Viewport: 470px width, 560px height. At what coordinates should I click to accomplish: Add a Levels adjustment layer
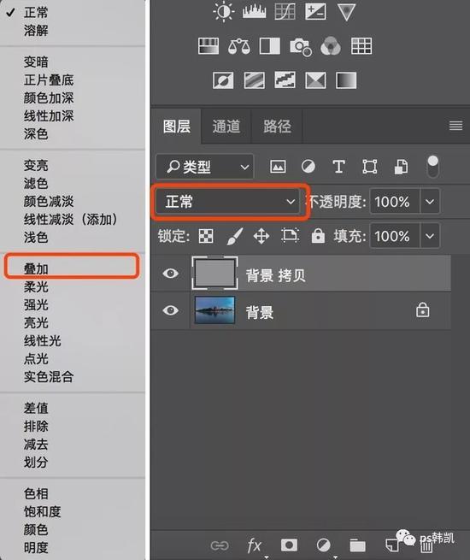click(254, 11)
